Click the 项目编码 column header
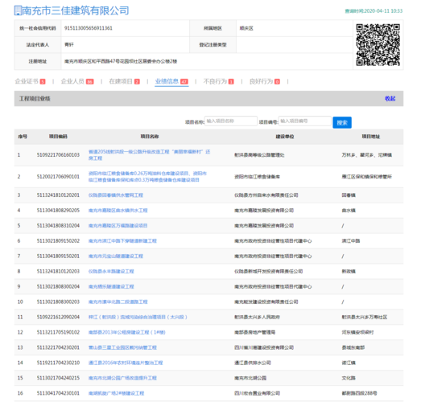The image size is (421, 402). [58, 137]
